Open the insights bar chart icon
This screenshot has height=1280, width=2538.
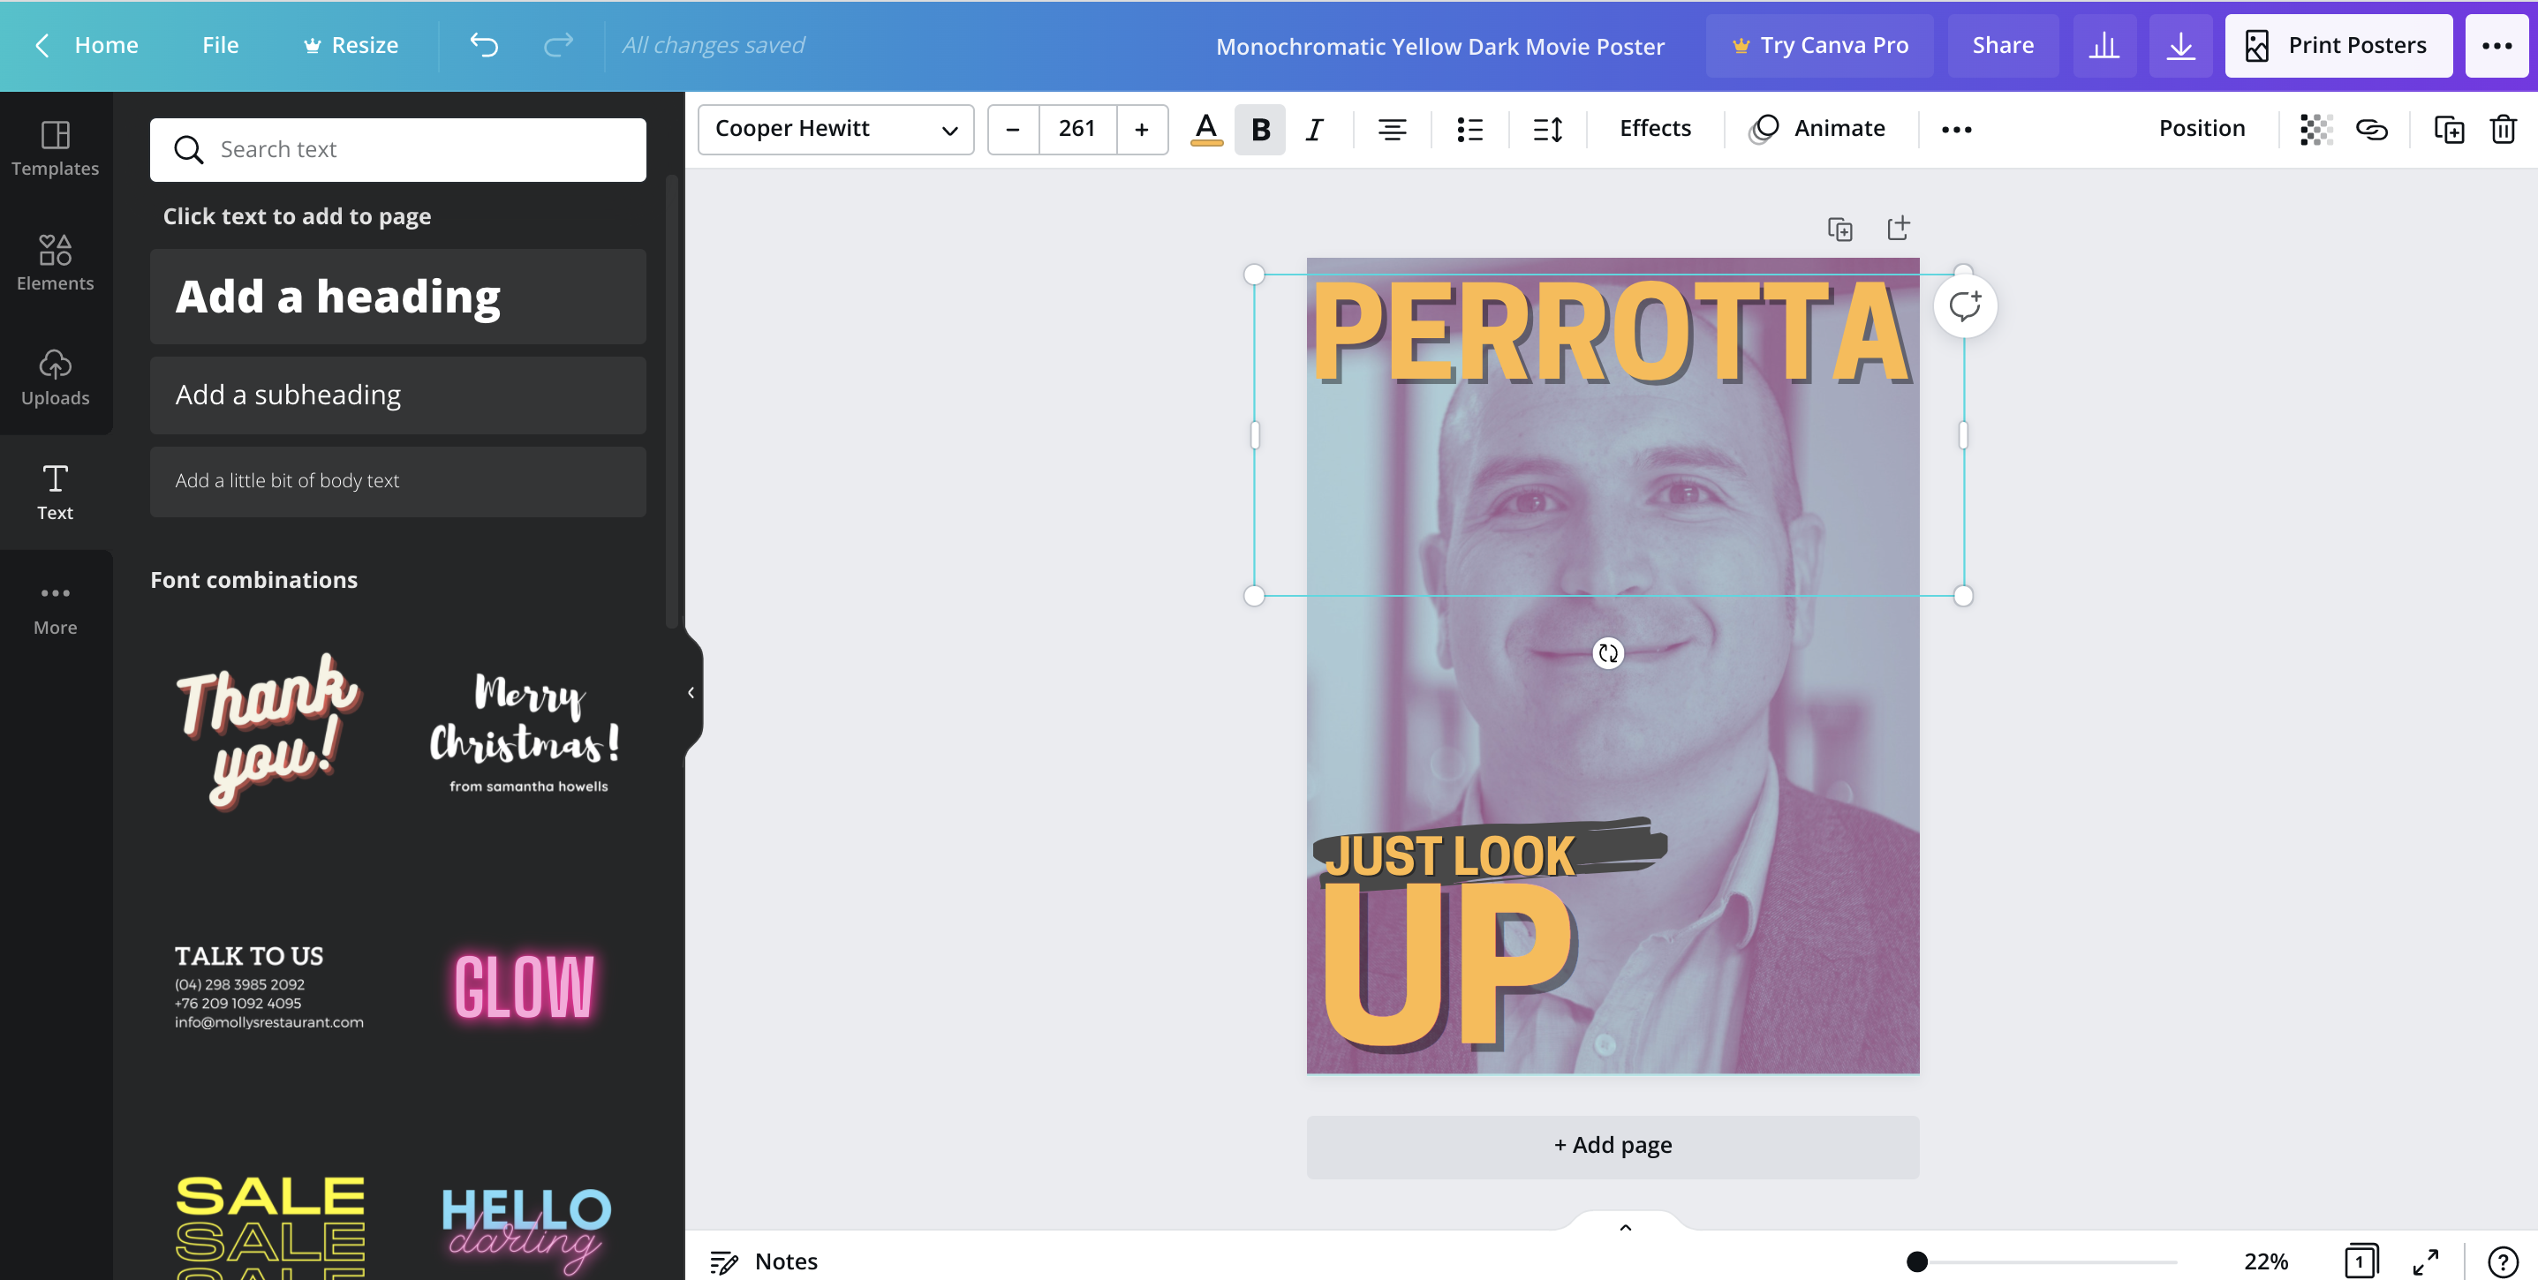pos(2104,45)
